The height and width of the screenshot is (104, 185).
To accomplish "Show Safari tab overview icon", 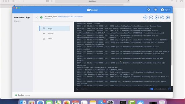I will point(182,1).
